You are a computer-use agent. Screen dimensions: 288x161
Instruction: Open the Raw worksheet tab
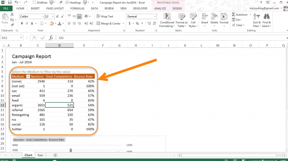coord(40,155)
